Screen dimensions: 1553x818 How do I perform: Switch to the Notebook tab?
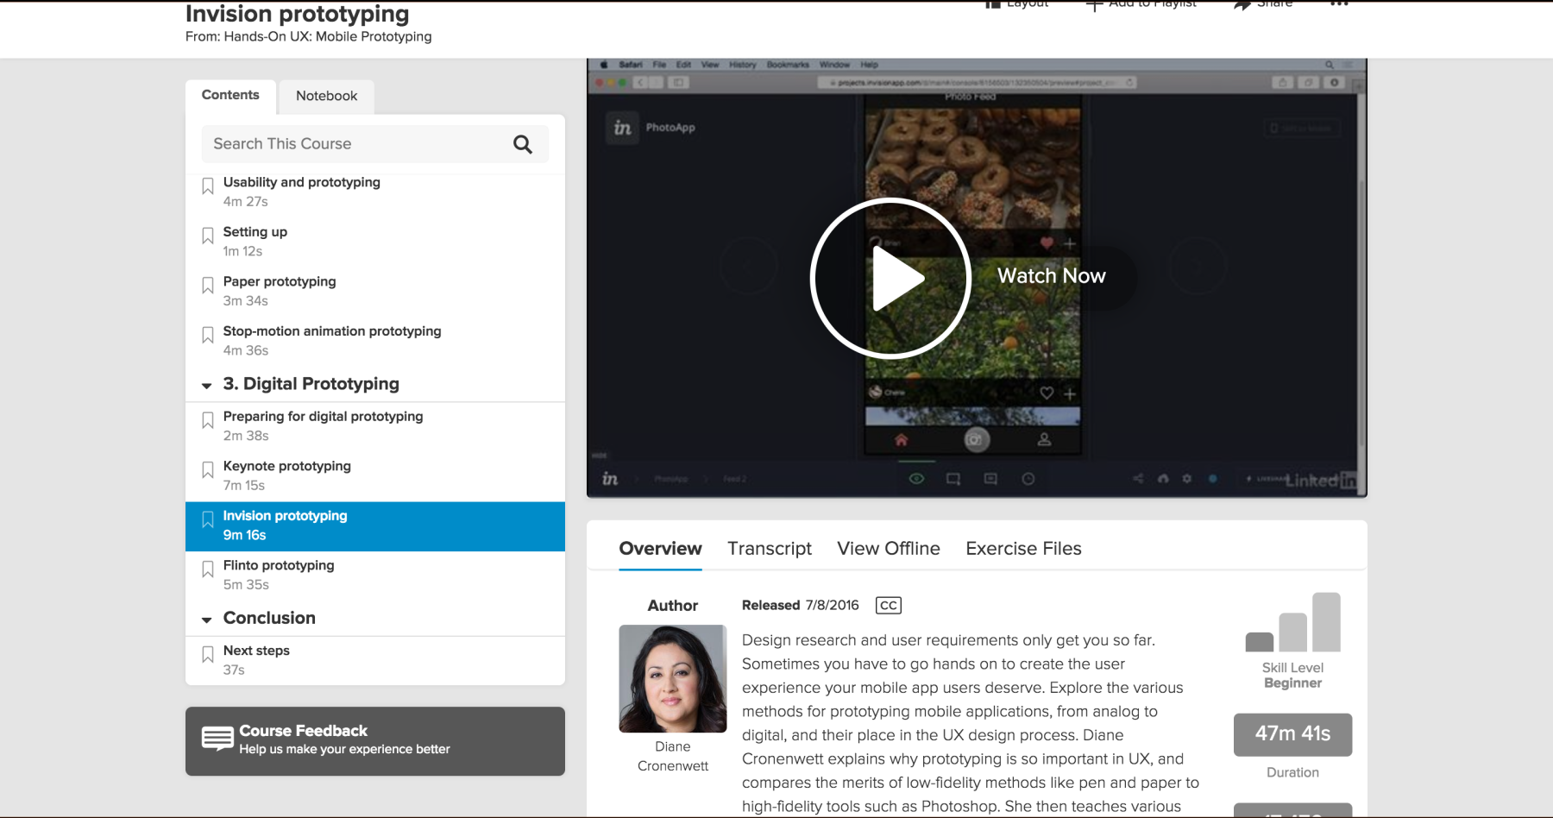(x=326, y=97)
